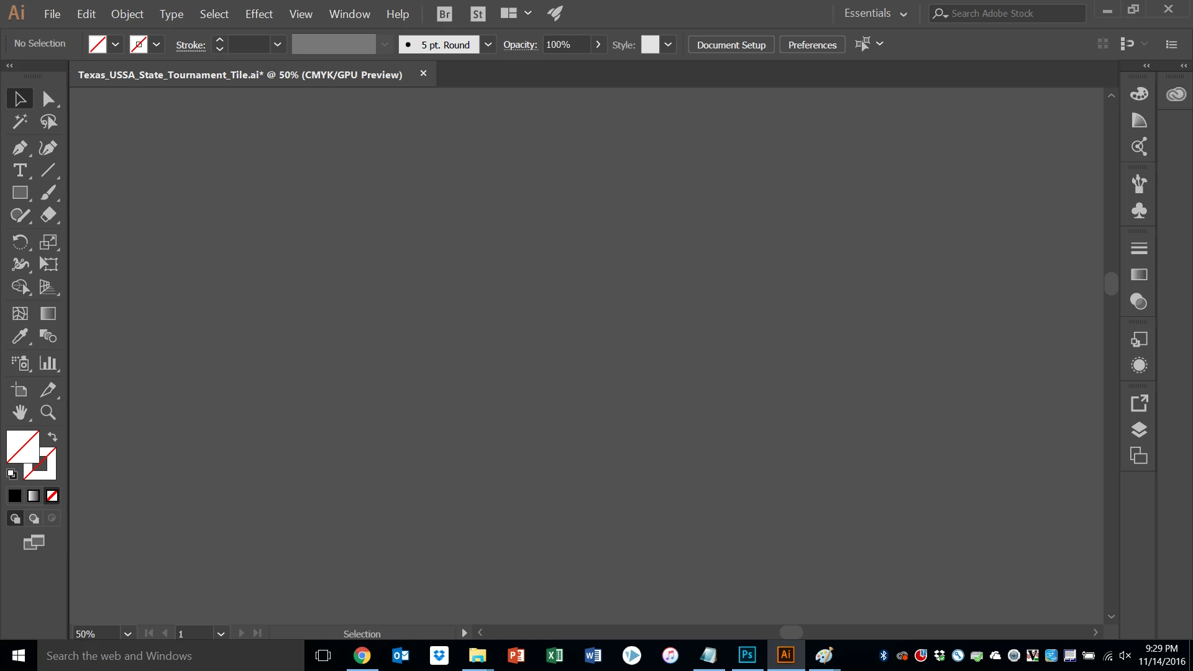Viewport: 1193px width, 671px height.
Task: Click the Preferences button
Action: pos(812,45)
